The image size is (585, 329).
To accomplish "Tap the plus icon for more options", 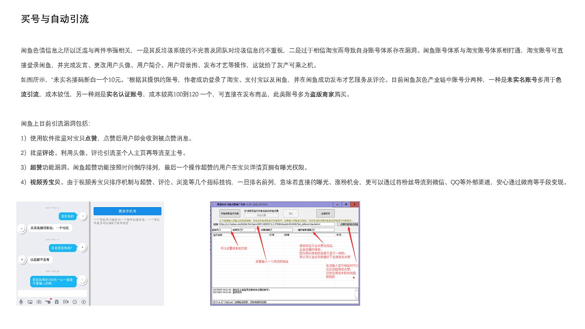I will click(84, 301).
